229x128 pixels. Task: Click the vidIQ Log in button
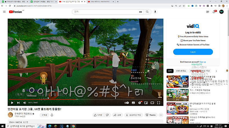[x=193, y=52]
